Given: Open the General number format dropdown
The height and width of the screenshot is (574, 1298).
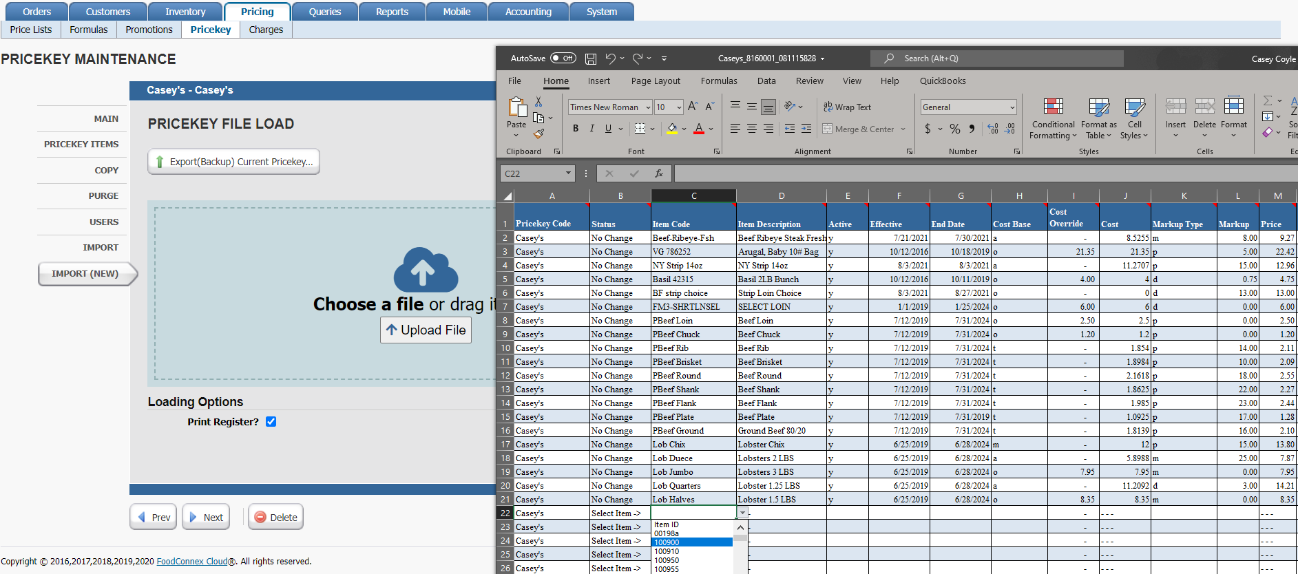Looking at the screenshot, I should pyautogui.click(x=1012, y=107).
